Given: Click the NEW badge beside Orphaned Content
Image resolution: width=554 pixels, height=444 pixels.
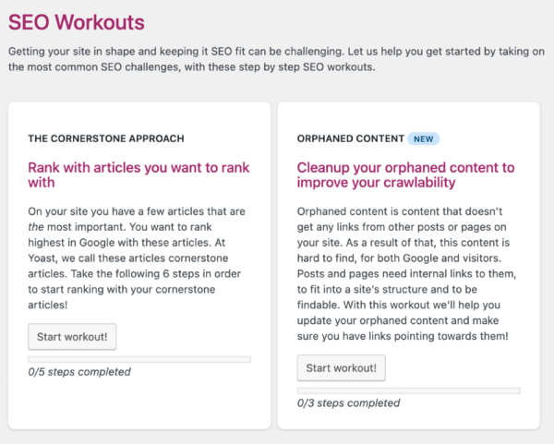Looking at the screenshot, I should [424, 138].
